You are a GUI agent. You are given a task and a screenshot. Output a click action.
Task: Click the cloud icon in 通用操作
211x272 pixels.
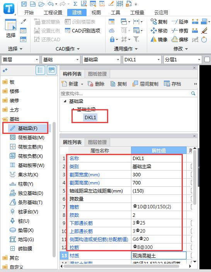coord(112,31)
